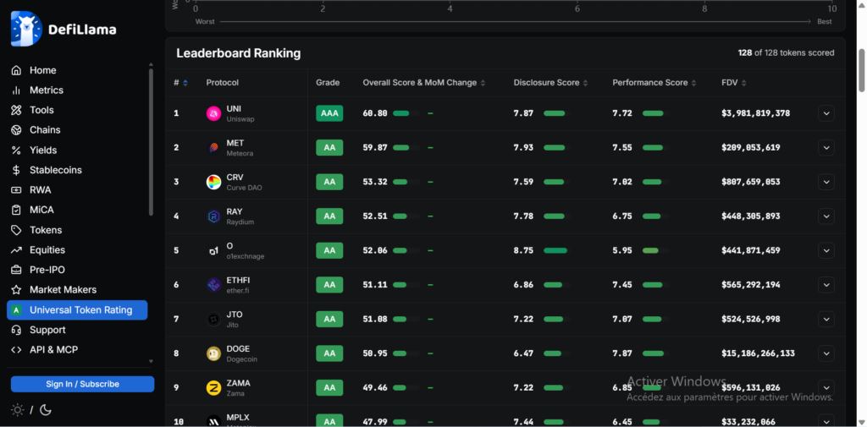Click the Dogecoin token icon
The height and width of the screenshot is (427, 867).
click(213, 353)
